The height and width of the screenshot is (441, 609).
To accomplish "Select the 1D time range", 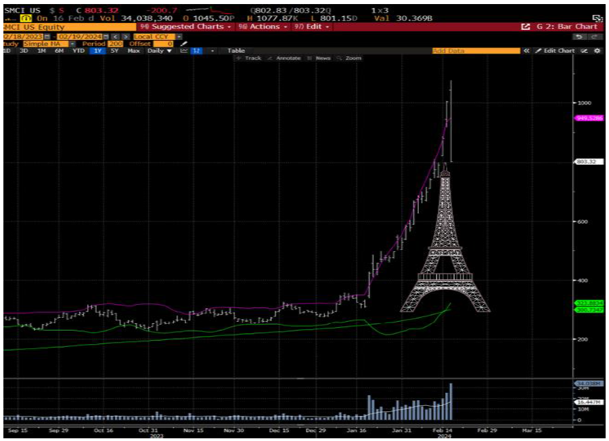I will click(7, 51).
